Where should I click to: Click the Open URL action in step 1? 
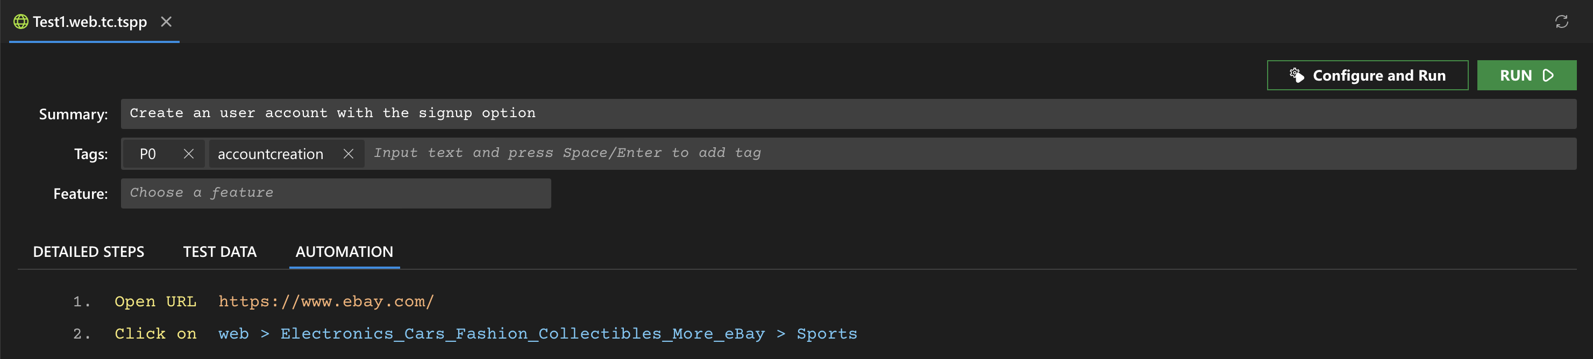155,301
